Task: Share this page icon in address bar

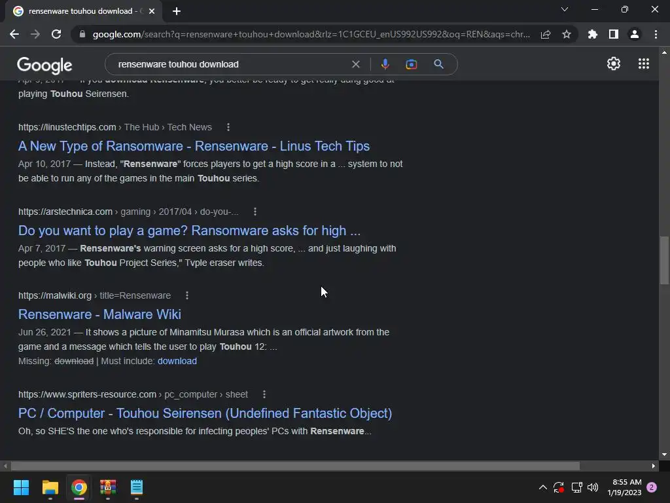Action: tap(546, 34)
